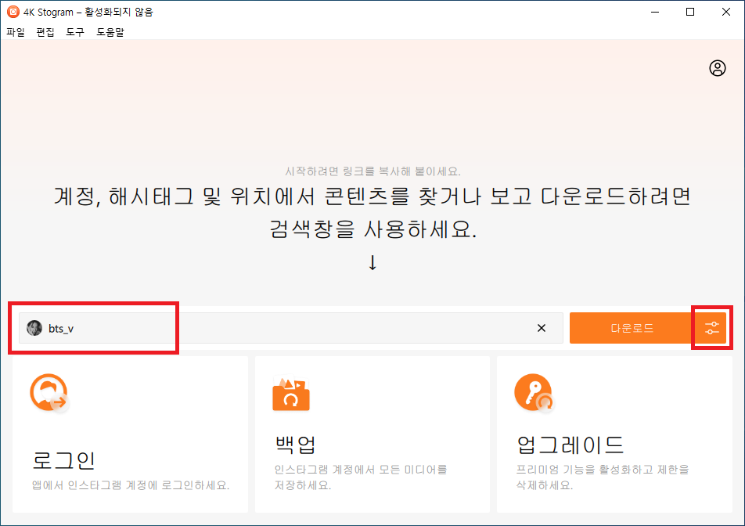This screenshot has height=526, width=745.
Task: Open download settings sliders icon
Action: (x=712, y=328)
